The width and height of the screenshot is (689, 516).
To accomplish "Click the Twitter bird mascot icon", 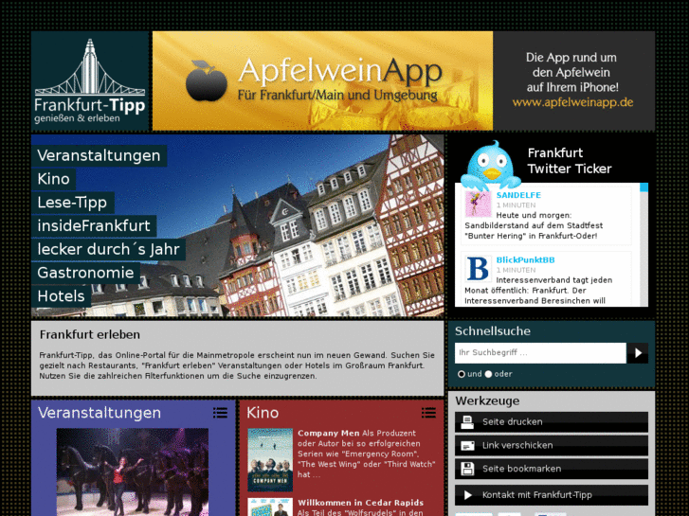I will (490, 164).
